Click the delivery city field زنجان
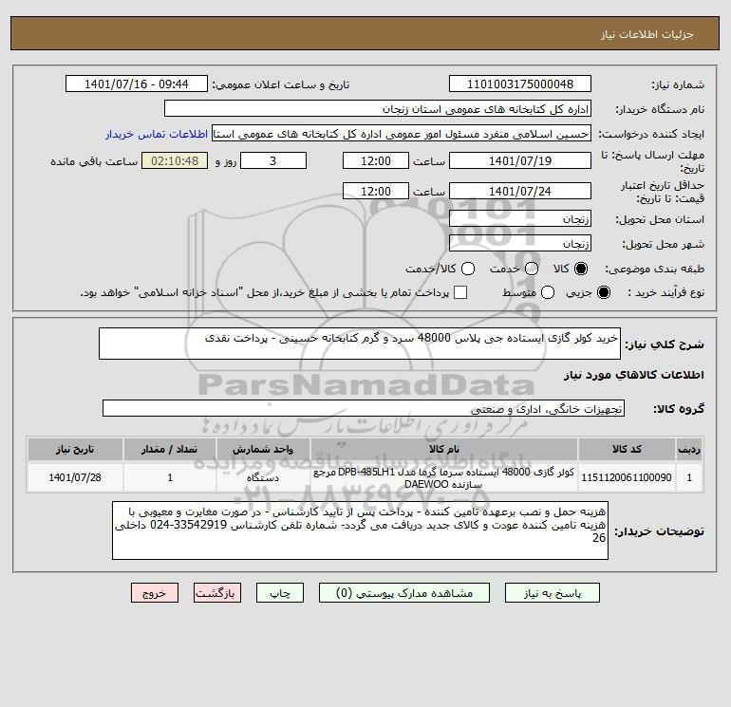 click(520, 243)
